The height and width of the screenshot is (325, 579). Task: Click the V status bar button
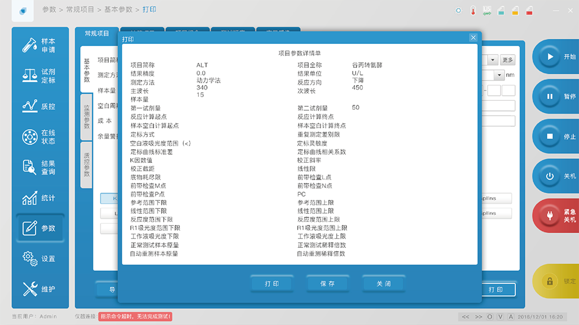500,317
